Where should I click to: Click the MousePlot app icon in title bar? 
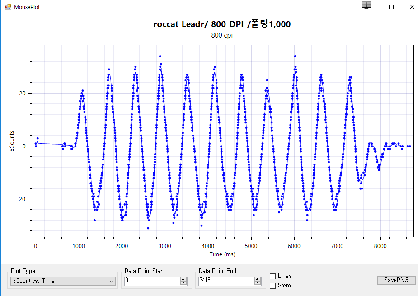8,7
